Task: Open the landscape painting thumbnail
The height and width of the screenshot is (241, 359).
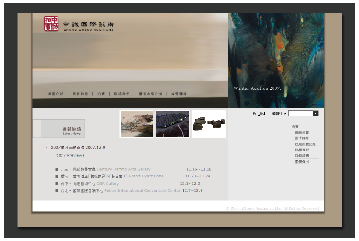Action: point(136,124)
